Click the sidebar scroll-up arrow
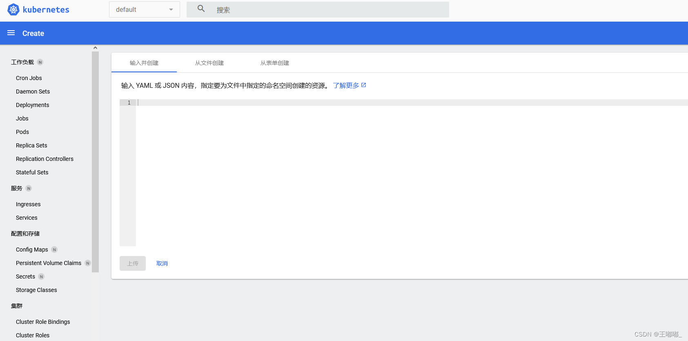The width and height of the screenshot is (688, 341). [x=95, y=48]
